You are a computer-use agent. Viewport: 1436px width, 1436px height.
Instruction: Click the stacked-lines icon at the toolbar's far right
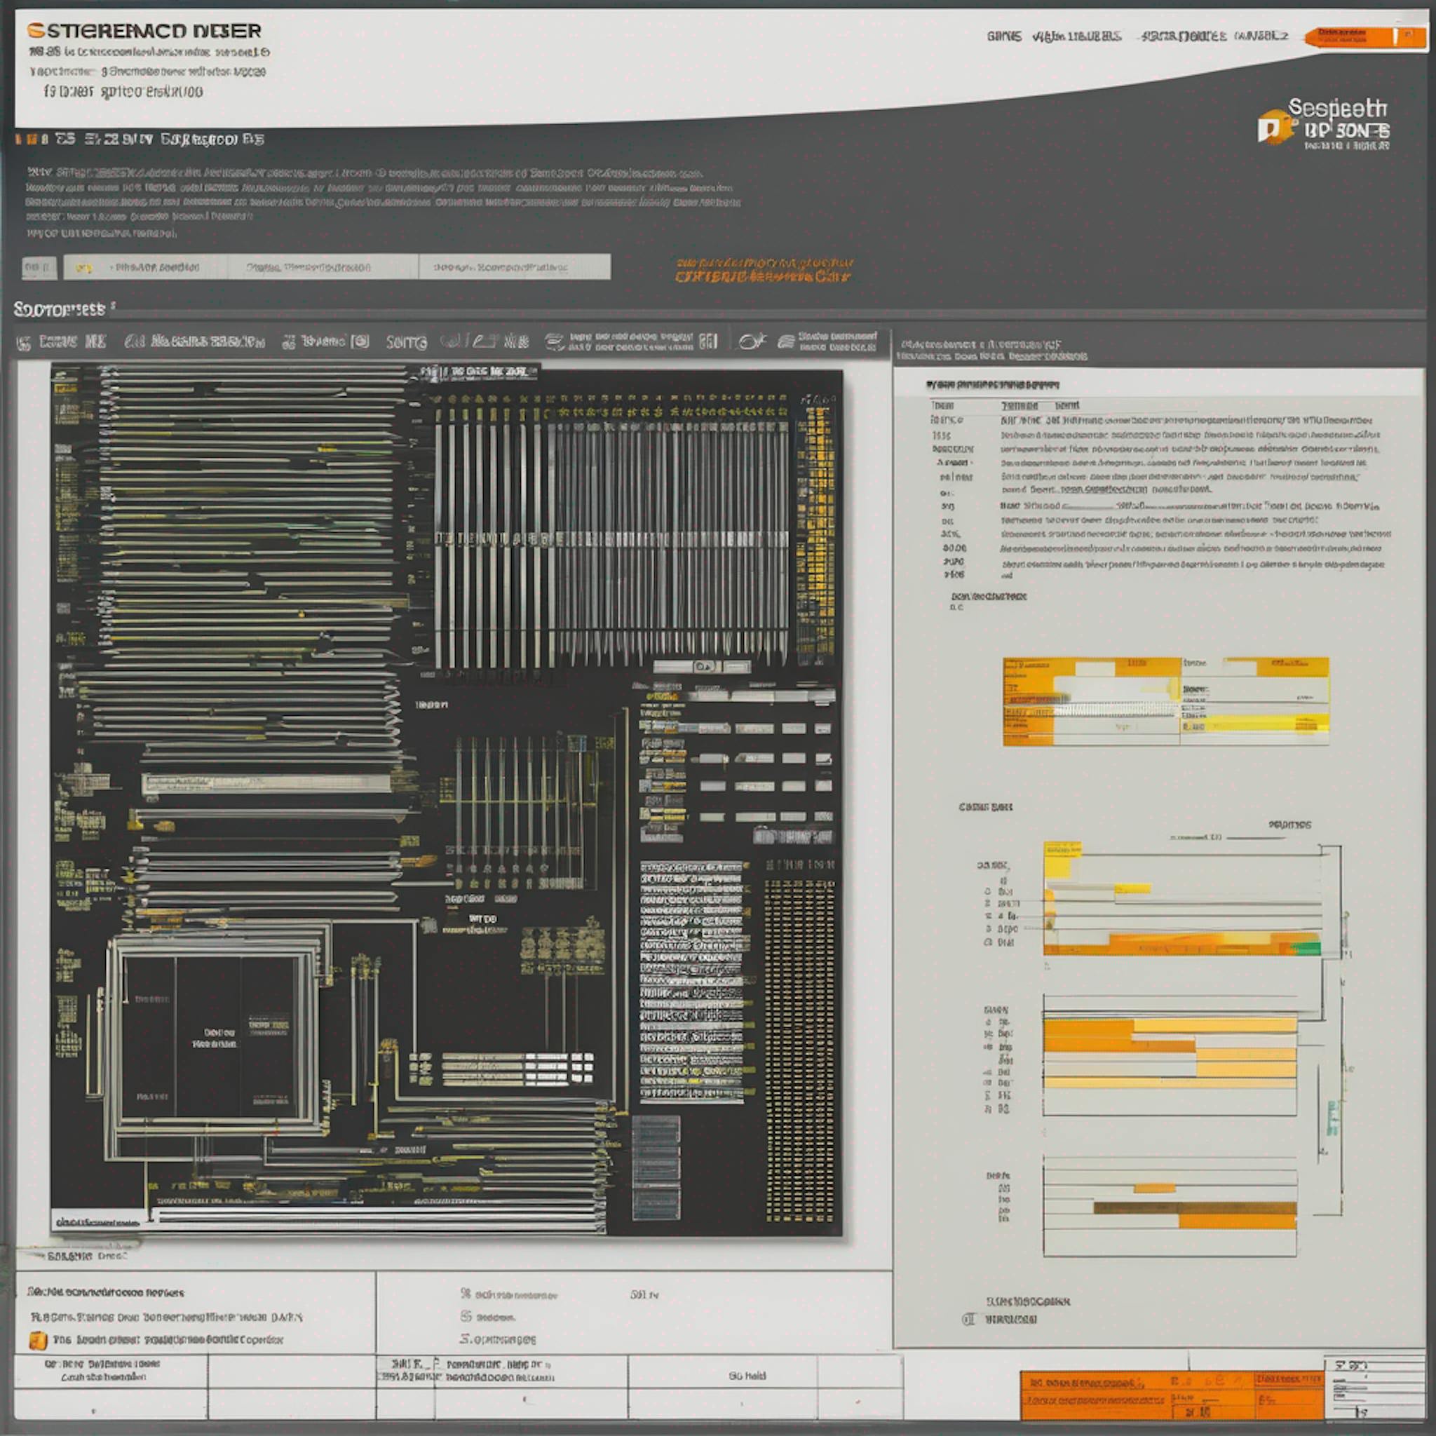point(785,341)
